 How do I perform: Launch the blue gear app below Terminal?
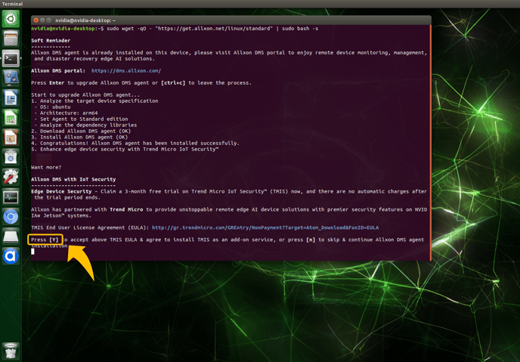tap(11, 78)
